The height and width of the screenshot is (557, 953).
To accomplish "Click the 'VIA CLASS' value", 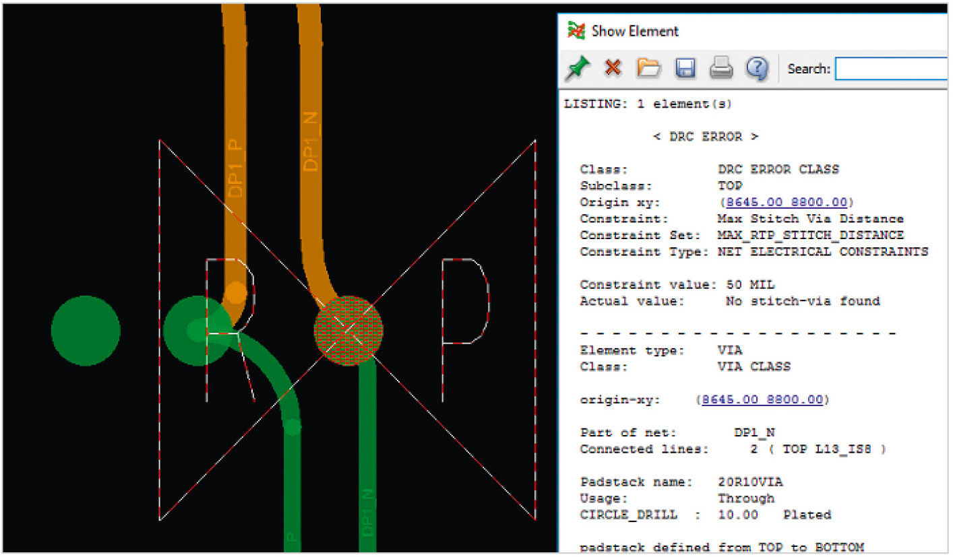I will (754, 367).
